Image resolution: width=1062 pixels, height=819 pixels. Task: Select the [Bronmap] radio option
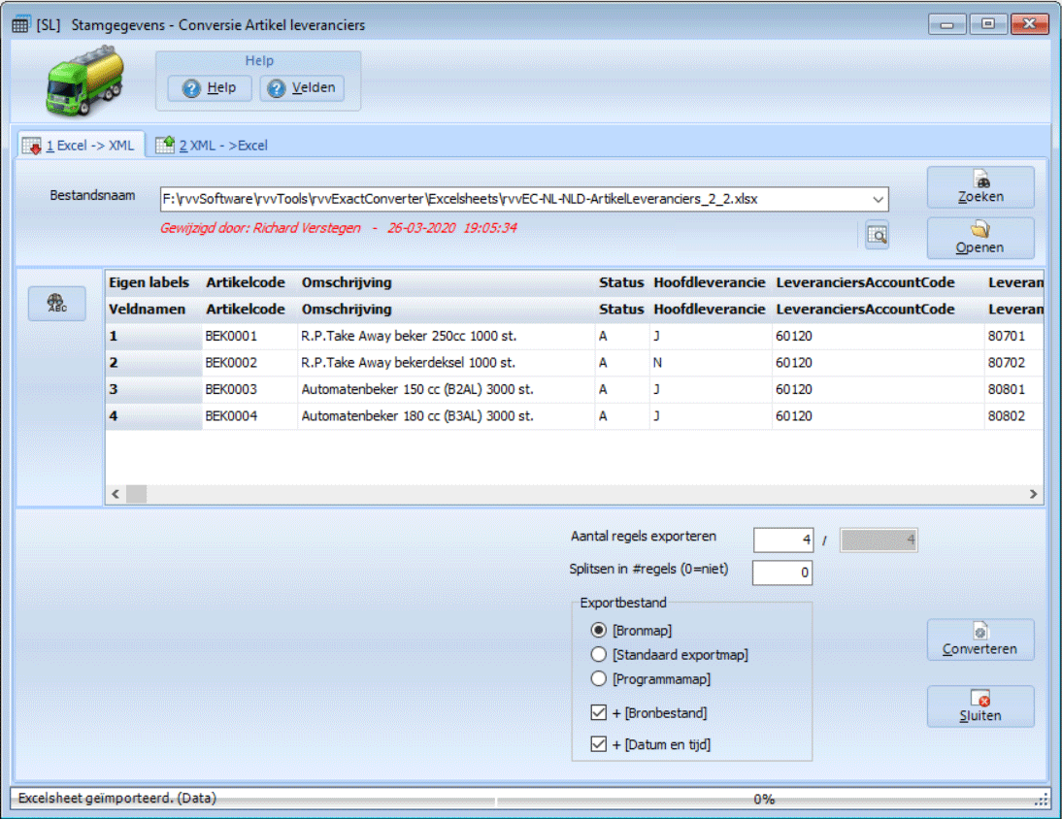pos(599,630)
